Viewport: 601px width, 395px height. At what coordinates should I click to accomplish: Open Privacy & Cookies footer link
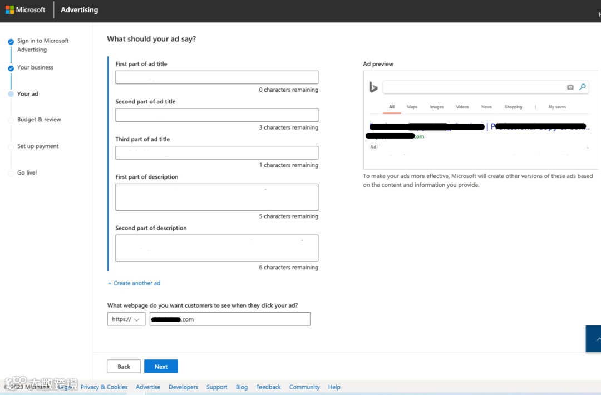point(104,387)
